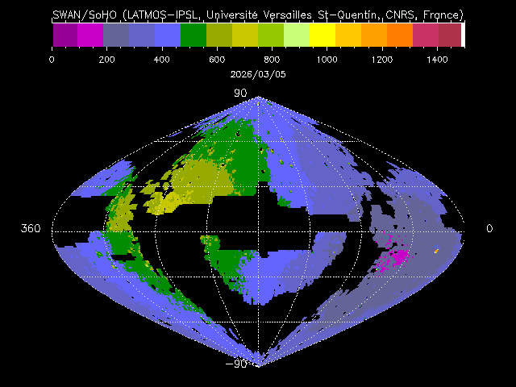Click the 0 longitude label on the right

489,229
